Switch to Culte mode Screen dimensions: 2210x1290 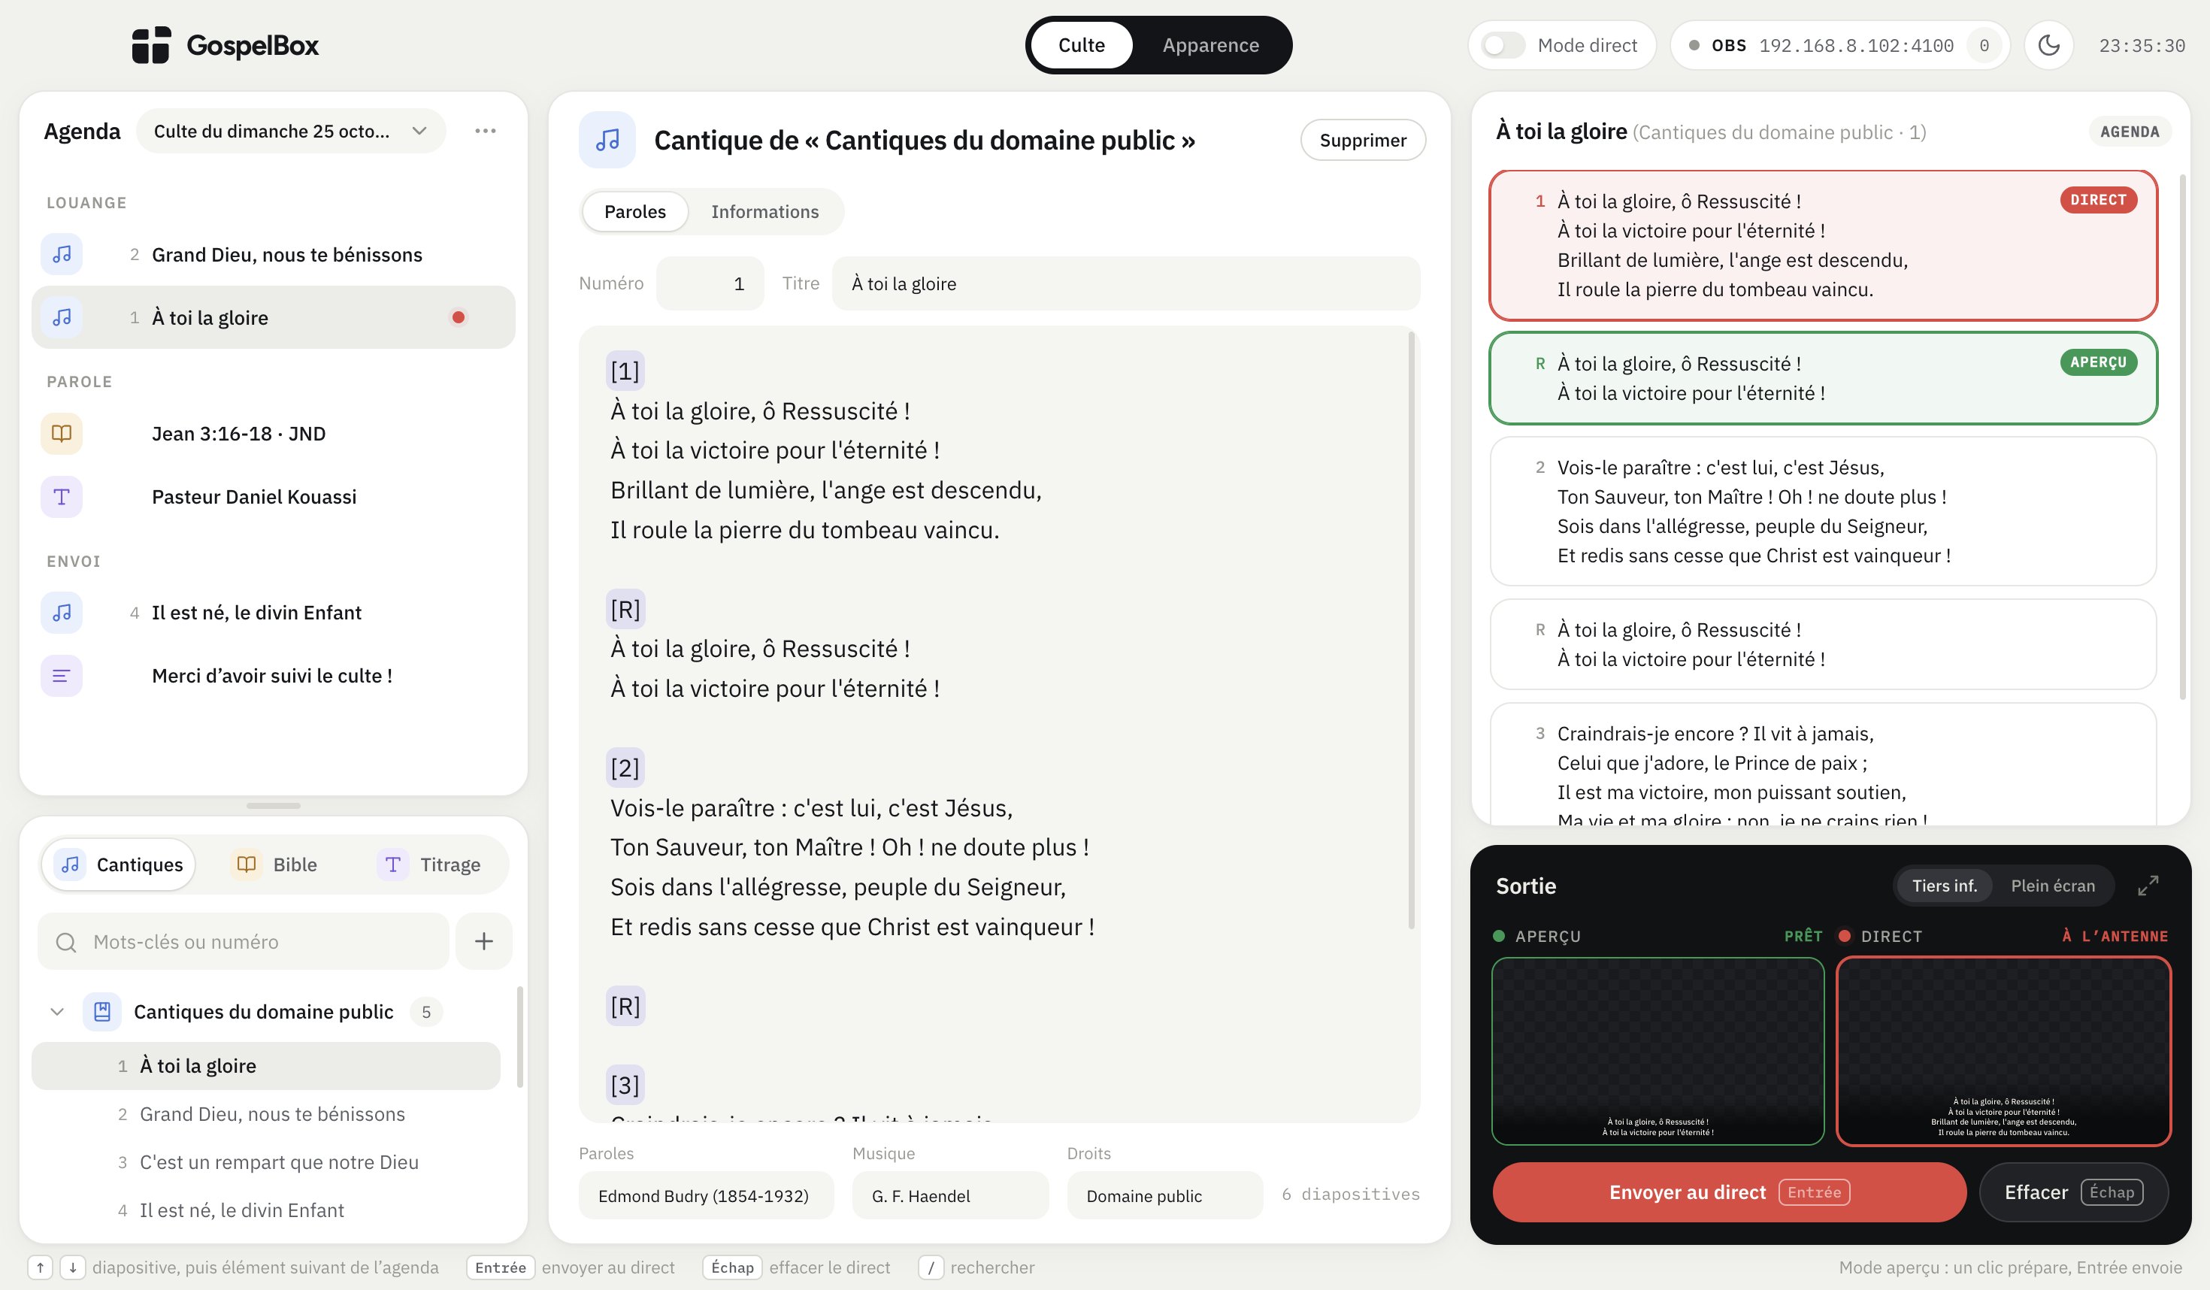pos(1081,44)
